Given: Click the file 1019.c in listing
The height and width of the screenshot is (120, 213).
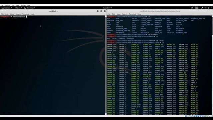Looking at the screenshot, I should coord(110,53).
